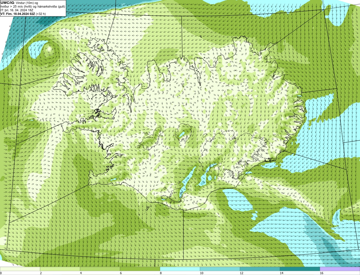Click the 12–14 m/s teal legend swatch
Image resolution: width=360 pixels, height=275 pixels.
pos(260,269)
